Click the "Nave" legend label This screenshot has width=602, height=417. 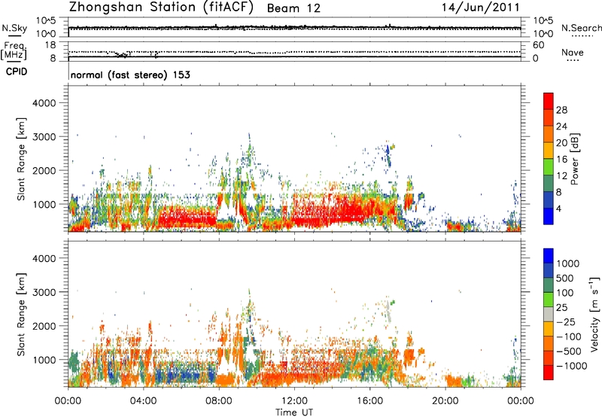coord(573,52)
